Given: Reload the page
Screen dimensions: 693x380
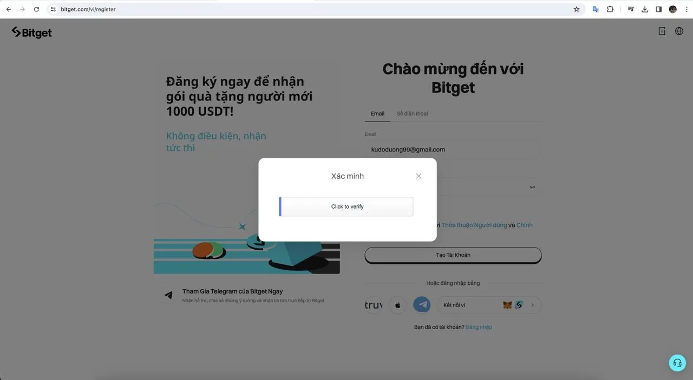Looking at the screenshot, I should (x=36, y=9).
